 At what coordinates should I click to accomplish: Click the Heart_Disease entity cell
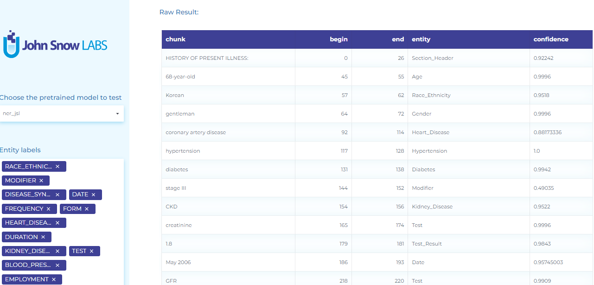coord(469,132)
